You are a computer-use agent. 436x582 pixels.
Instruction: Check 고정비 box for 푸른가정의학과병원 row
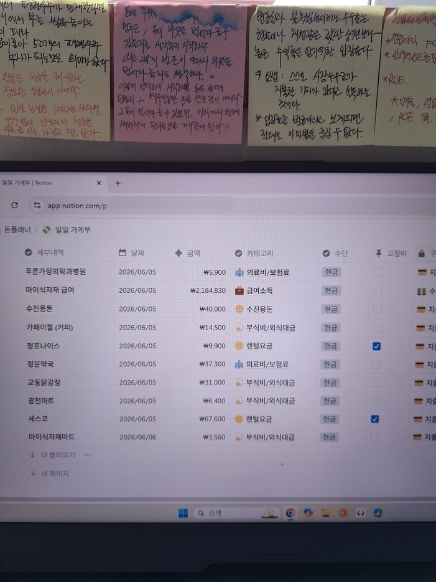click(x=378, y=272)
